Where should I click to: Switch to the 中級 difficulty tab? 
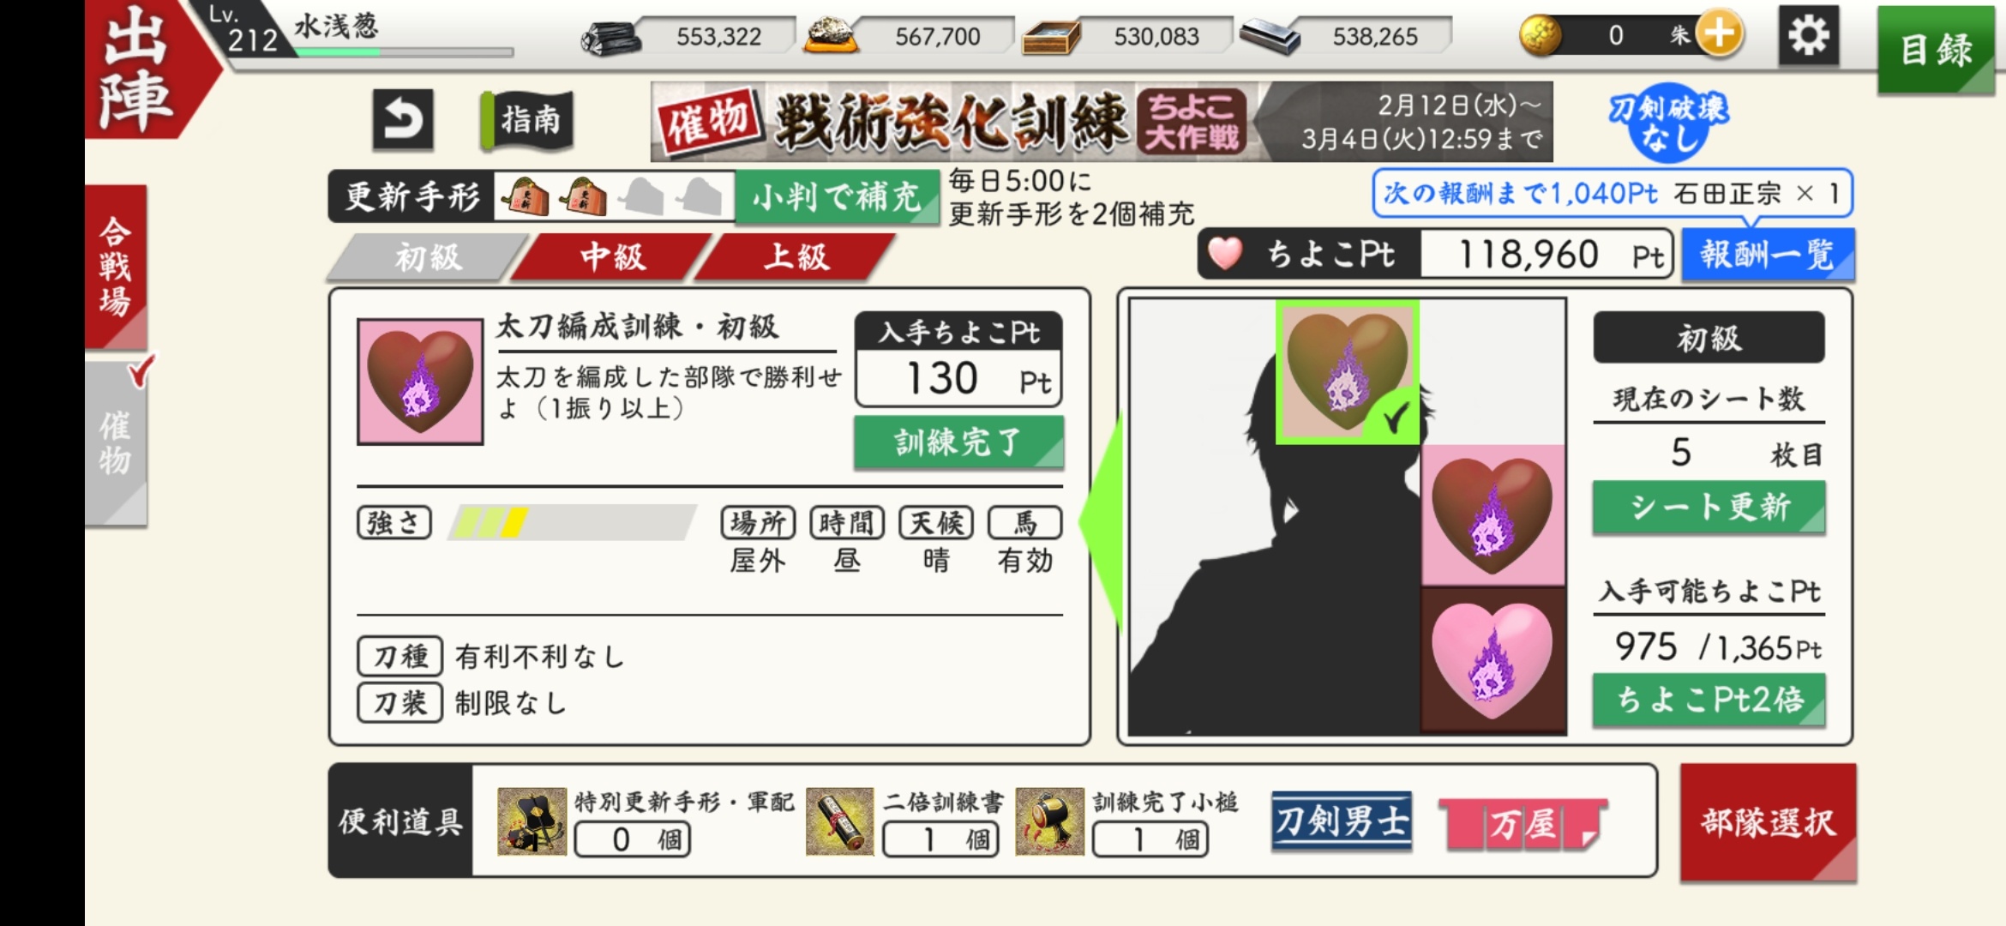[612, 256]
